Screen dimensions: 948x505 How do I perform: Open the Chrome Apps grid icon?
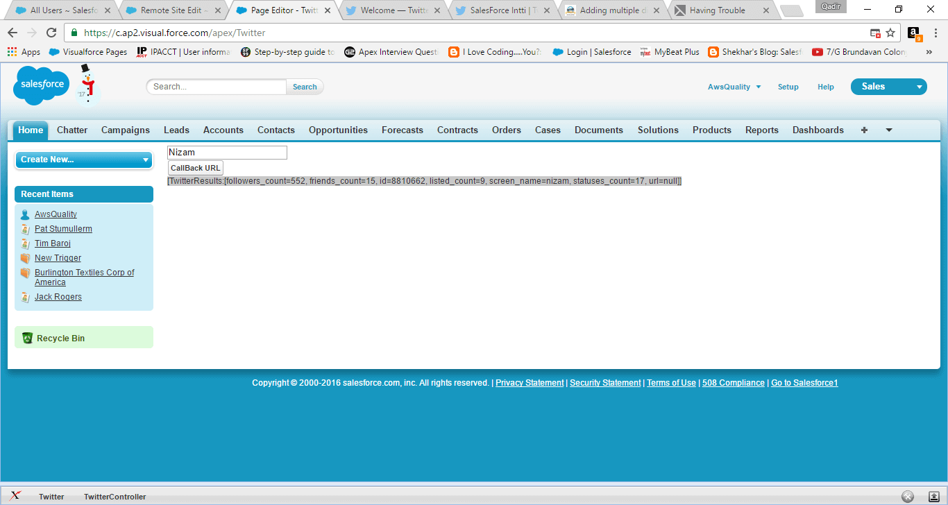[11, 51]
